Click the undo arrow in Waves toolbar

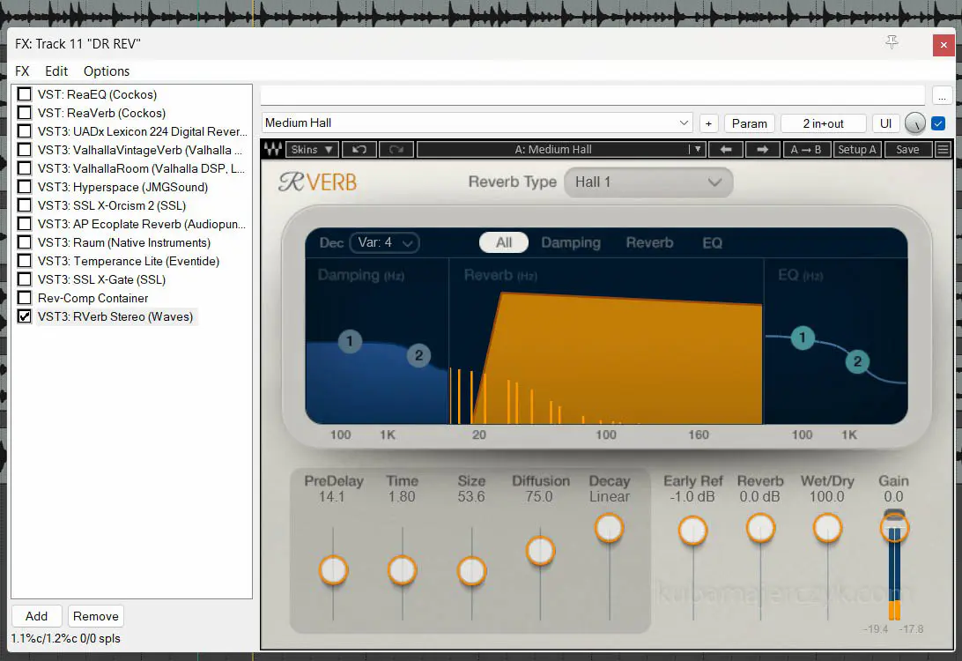pos(359,150)
